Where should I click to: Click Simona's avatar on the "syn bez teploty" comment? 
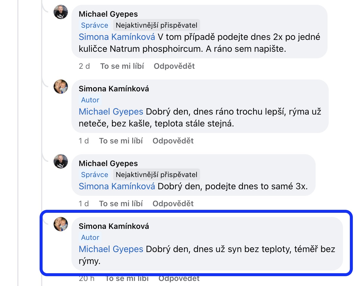61,224
